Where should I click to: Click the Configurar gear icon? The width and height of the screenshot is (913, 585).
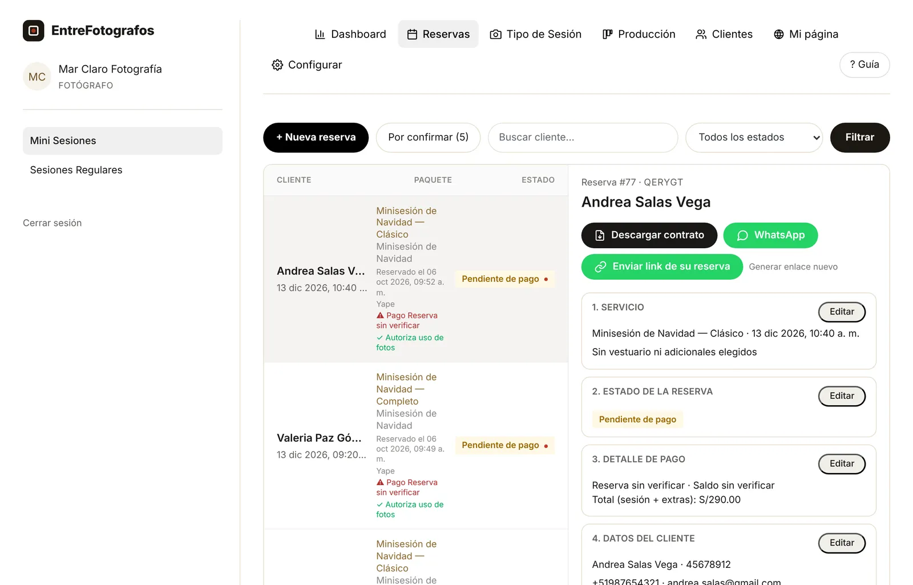(277, 65)
